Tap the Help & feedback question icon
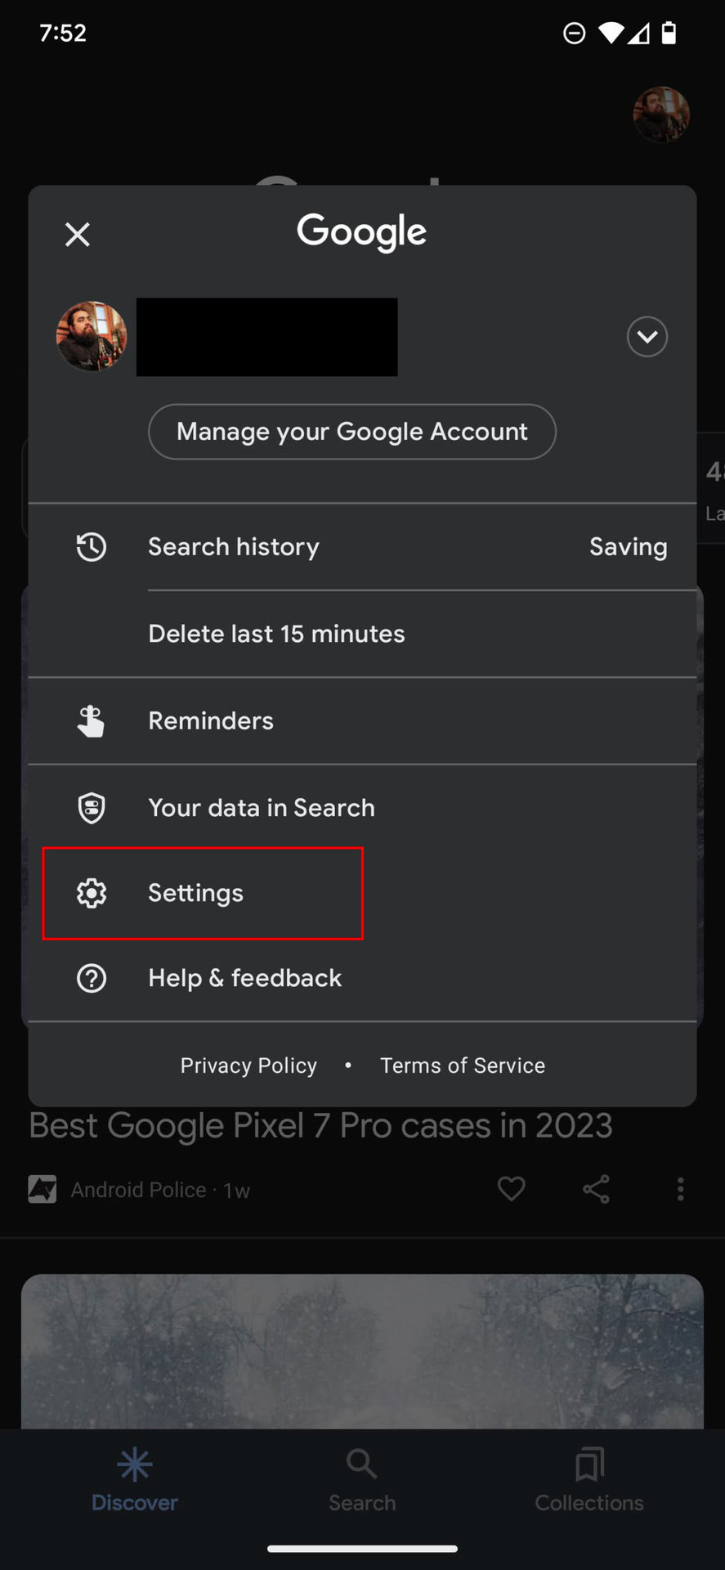The image size is (725, 1570). 92,978
